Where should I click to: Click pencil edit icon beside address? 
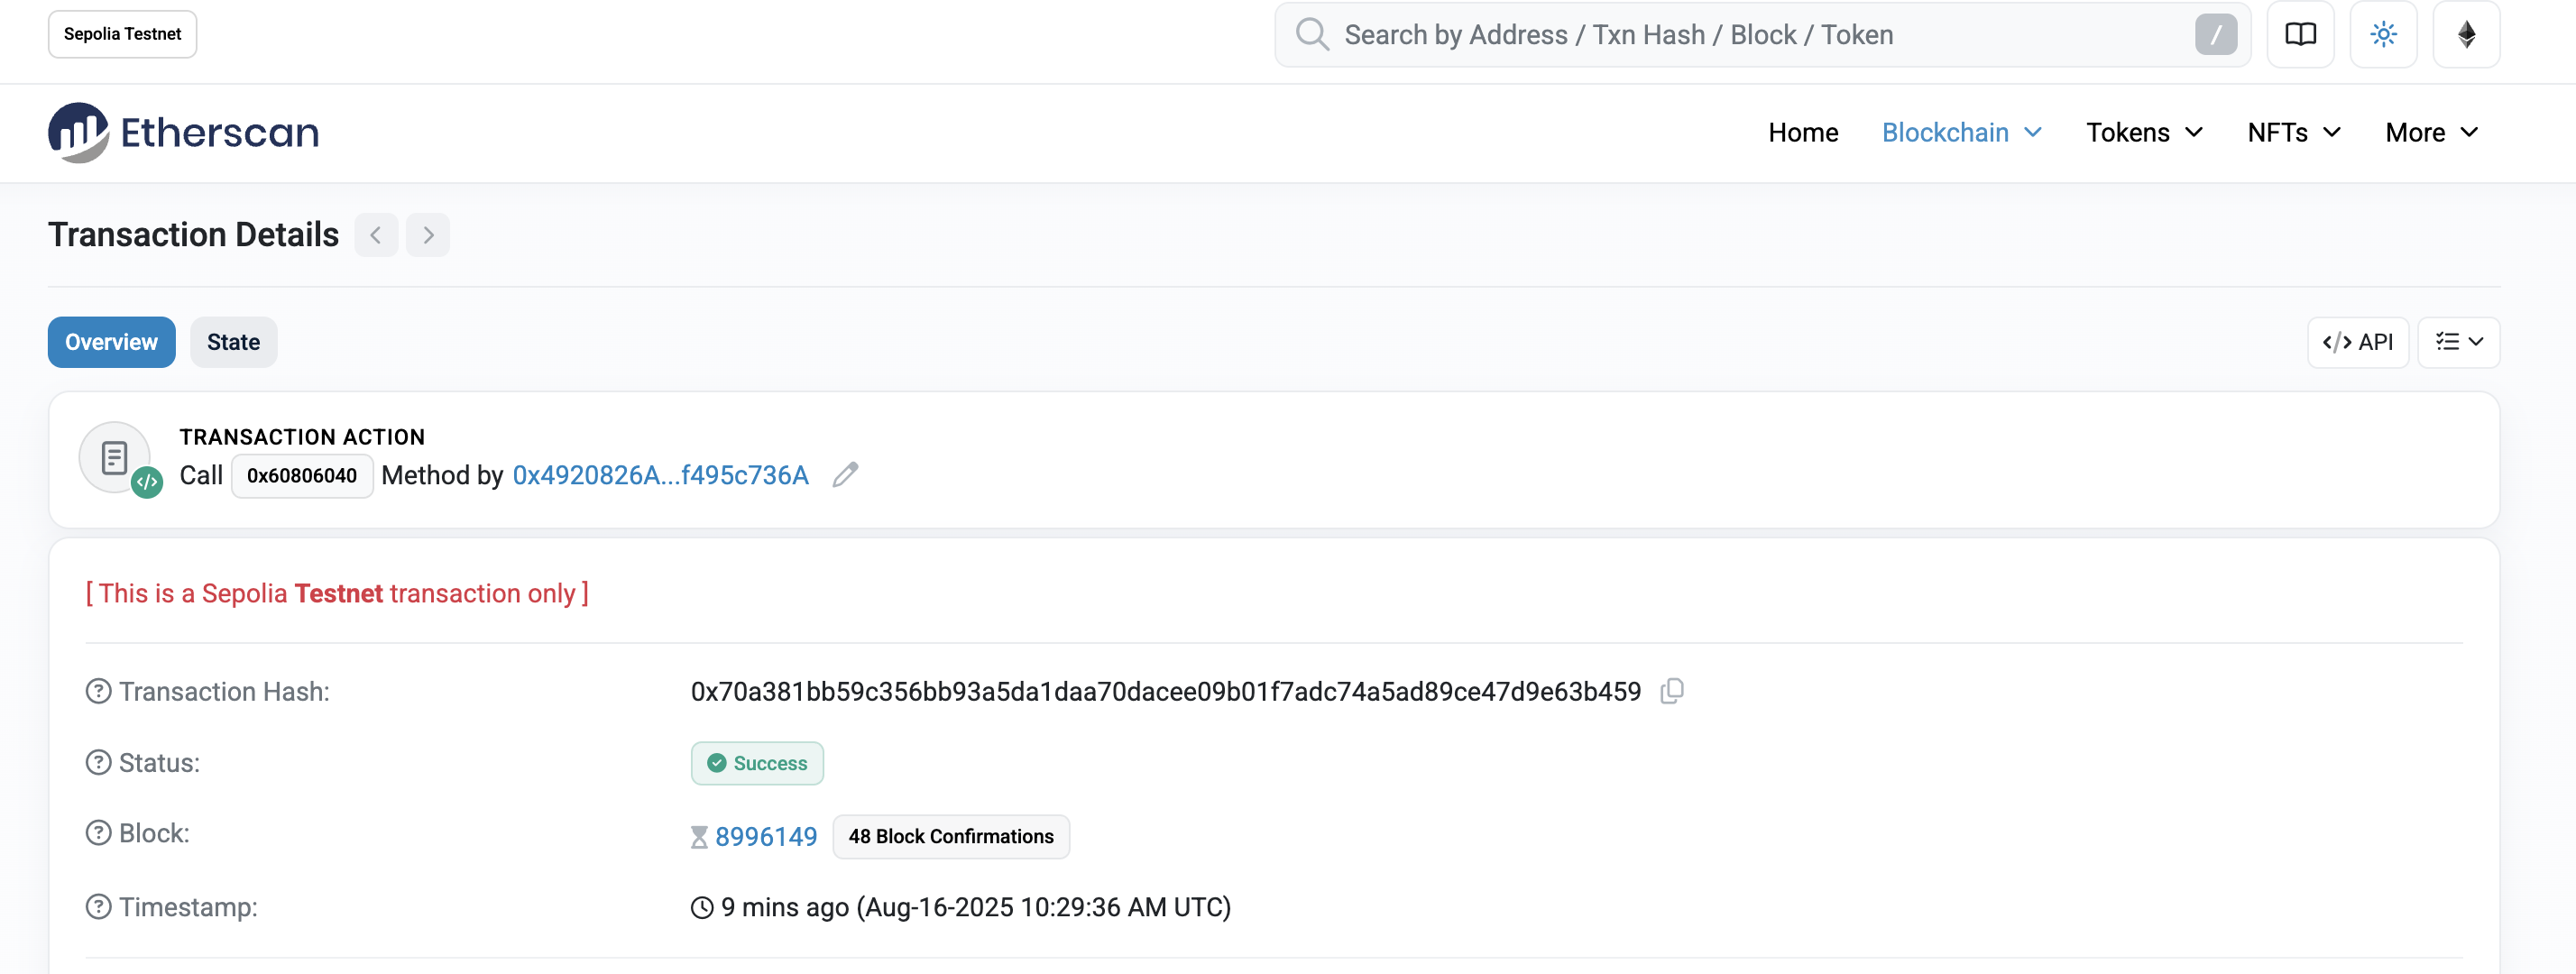(845, 475)
